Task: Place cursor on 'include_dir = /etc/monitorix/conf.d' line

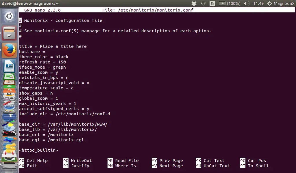Action: point(64,114)
